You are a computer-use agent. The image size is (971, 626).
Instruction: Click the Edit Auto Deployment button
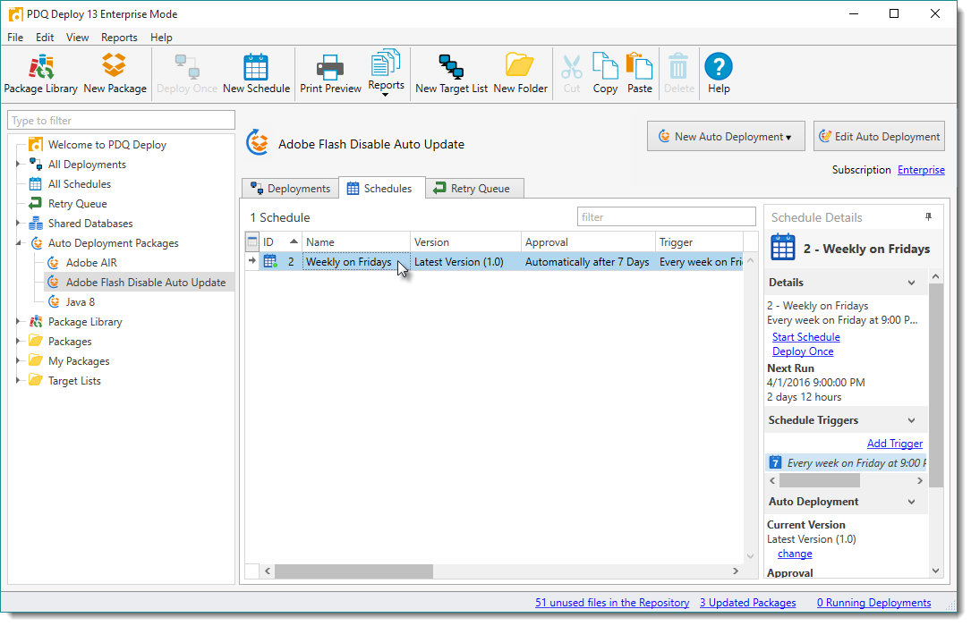[879, 137]
